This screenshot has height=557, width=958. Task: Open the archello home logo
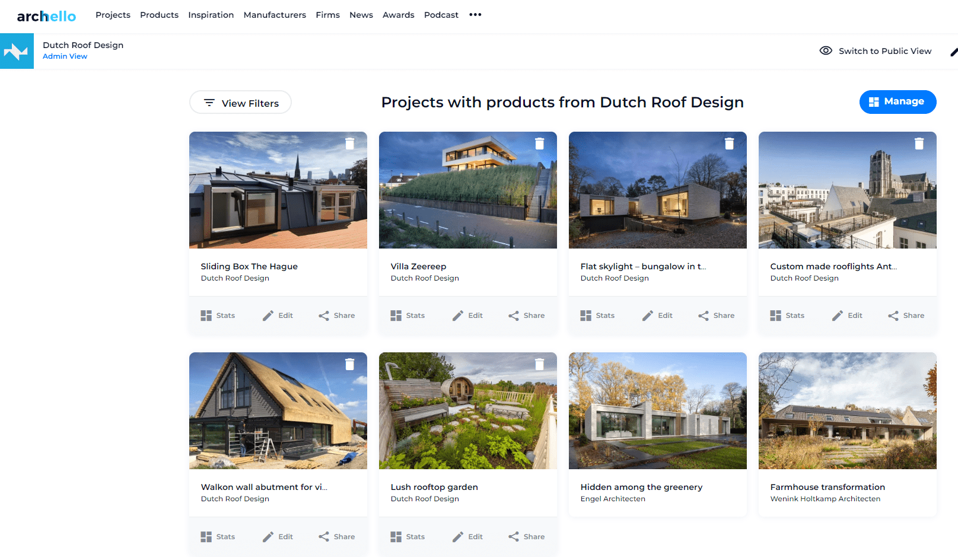tap(46, 16)
